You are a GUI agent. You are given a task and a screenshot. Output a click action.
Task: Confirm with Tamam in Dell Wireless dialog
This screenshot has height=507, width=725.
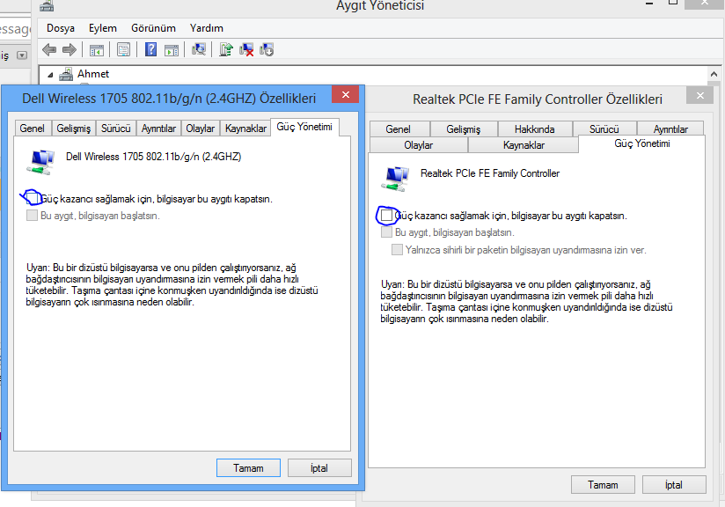(248, 468)
